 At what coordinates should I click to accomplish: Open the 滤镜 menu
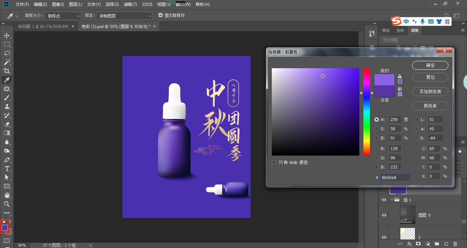(130, 4)
